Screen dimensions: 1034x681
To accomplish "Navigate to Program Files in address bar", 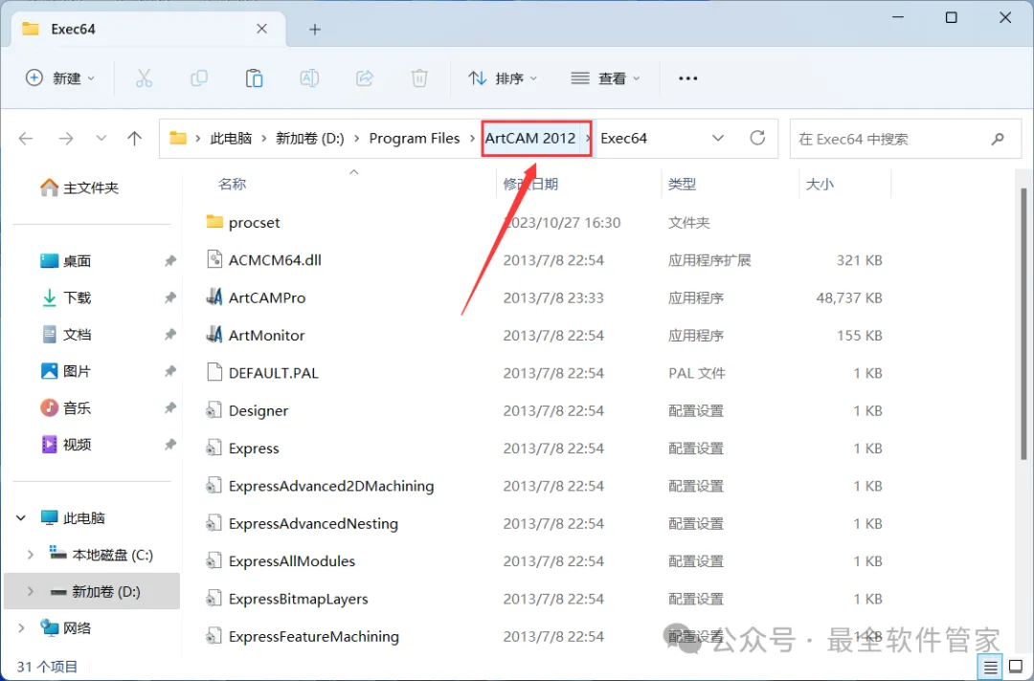I will coord(415,139).
